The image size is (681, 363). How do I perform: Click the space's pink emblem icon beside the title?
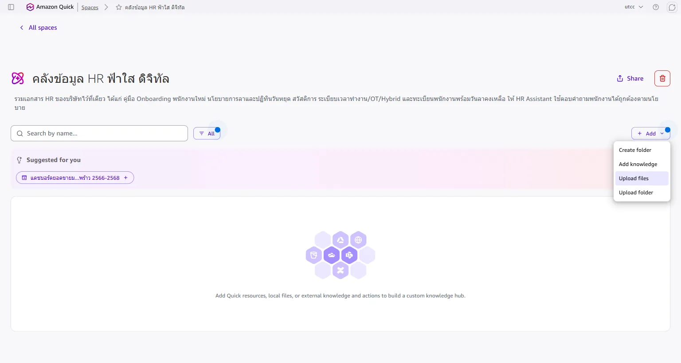click(x=18, y=78)
